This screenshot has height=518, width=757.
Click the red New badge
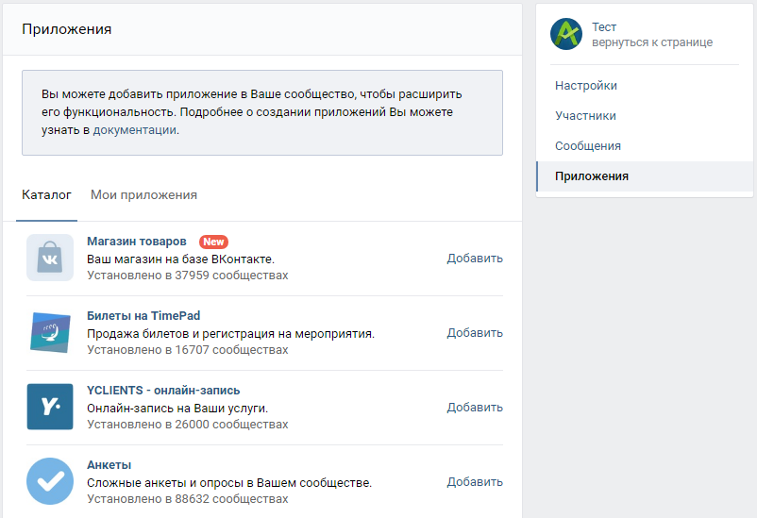[x=213, y=242]
